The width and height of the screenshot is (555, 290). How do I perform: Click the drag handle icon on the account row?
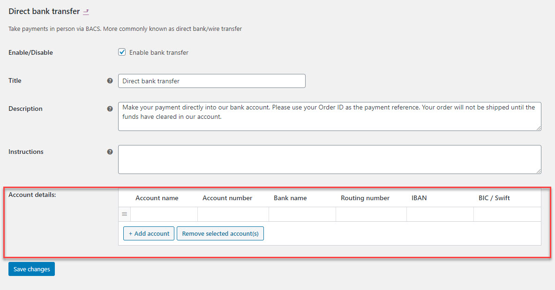pyautogui.click(x=124, y=214)
